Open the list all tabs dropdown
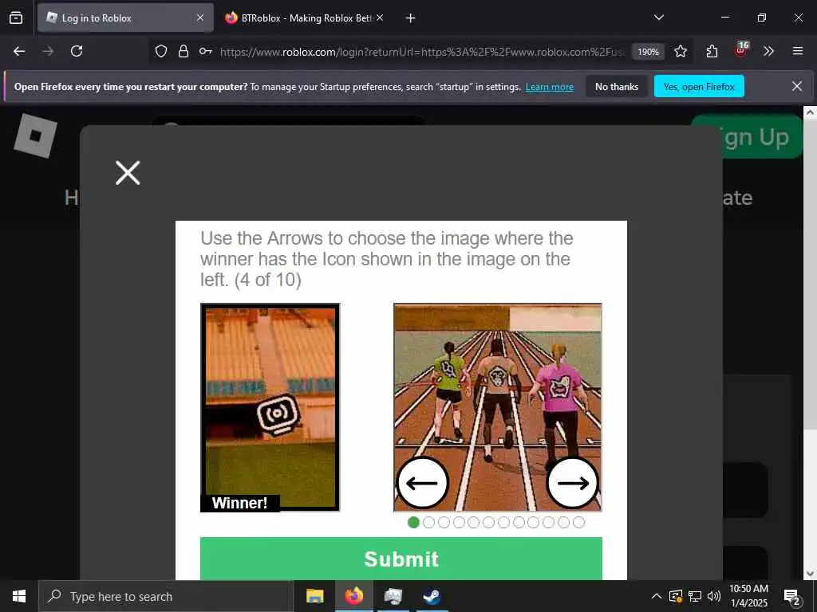Image resolution: width=817 pixels, height=612 pixels. tap(659, 18)
